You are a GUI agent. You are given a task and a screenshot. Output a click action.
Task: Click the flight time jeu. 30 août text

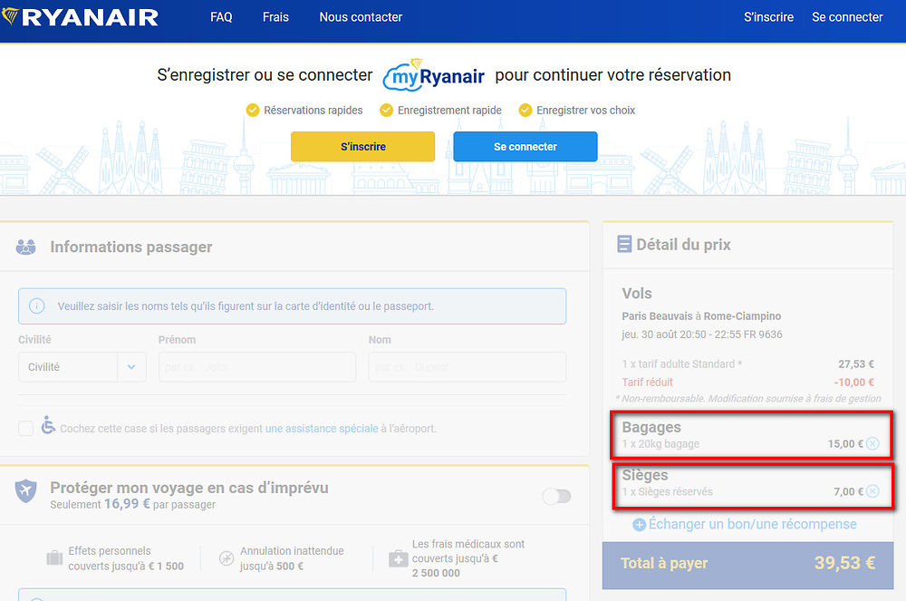click(702, 334)
